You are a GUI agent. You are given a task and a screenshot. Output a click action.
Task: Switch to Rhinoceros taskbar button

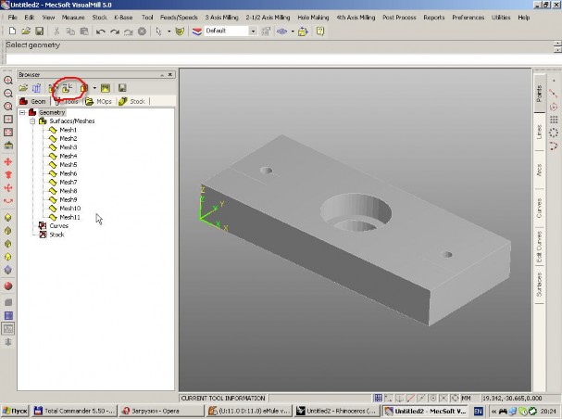pyautogui.click(x=337, y=411)
